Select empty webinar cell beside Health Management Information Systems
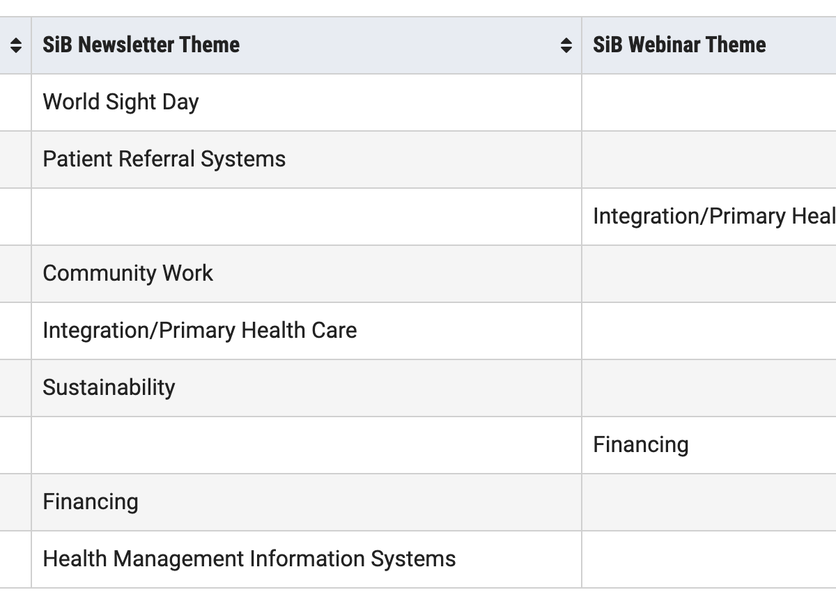The width and height of the screenshot is (836, 606). point(709,559)
